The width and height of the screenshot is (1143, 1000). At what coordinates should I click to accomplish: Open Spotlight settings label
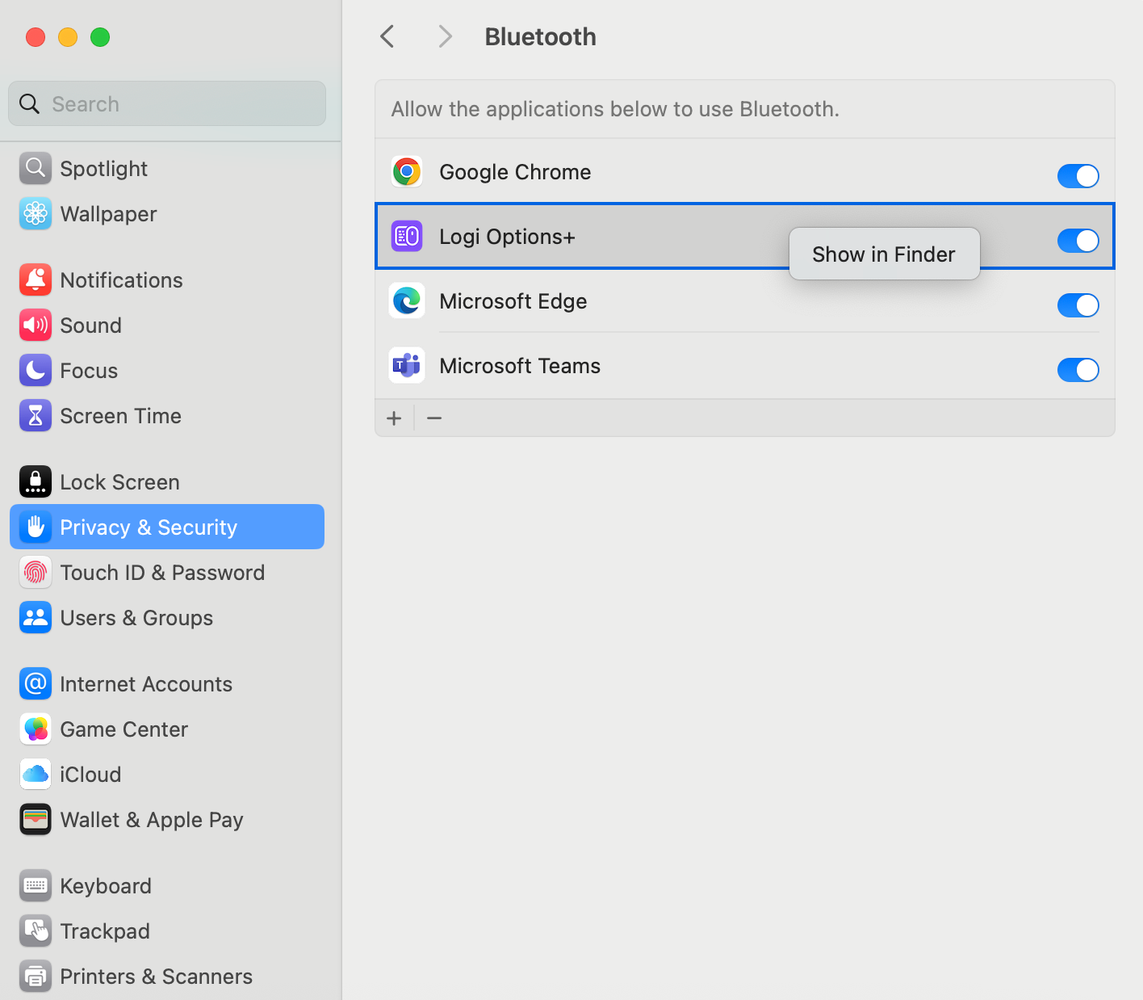click(103, 169)
